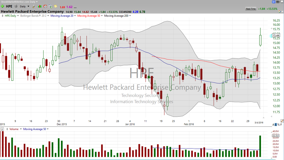284x160 pixels.
Task: Close the Volume pane with X box
Action: coord(2,129)
